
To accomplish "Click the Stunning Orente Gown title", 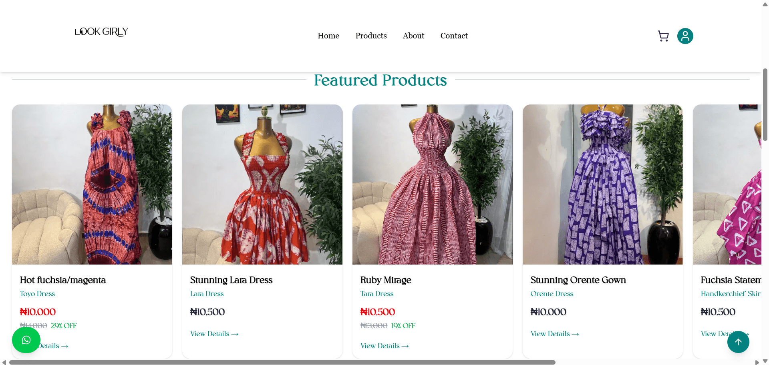I will click(578, 280).
